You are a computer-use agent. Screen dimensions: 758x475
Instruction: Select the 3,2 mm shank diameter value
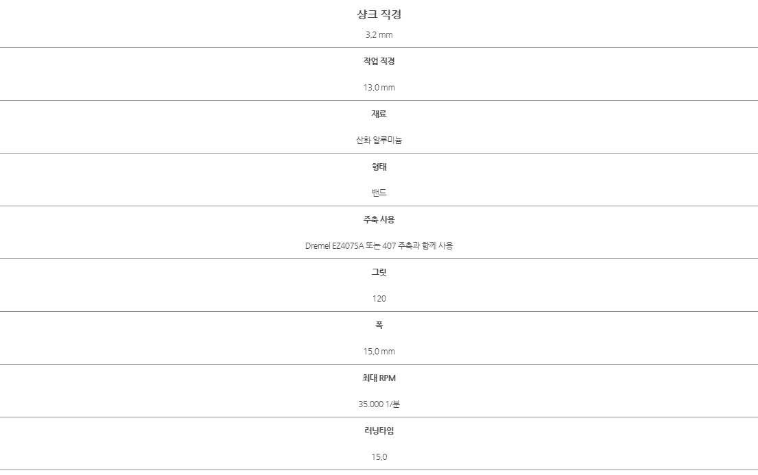[379, 35]
